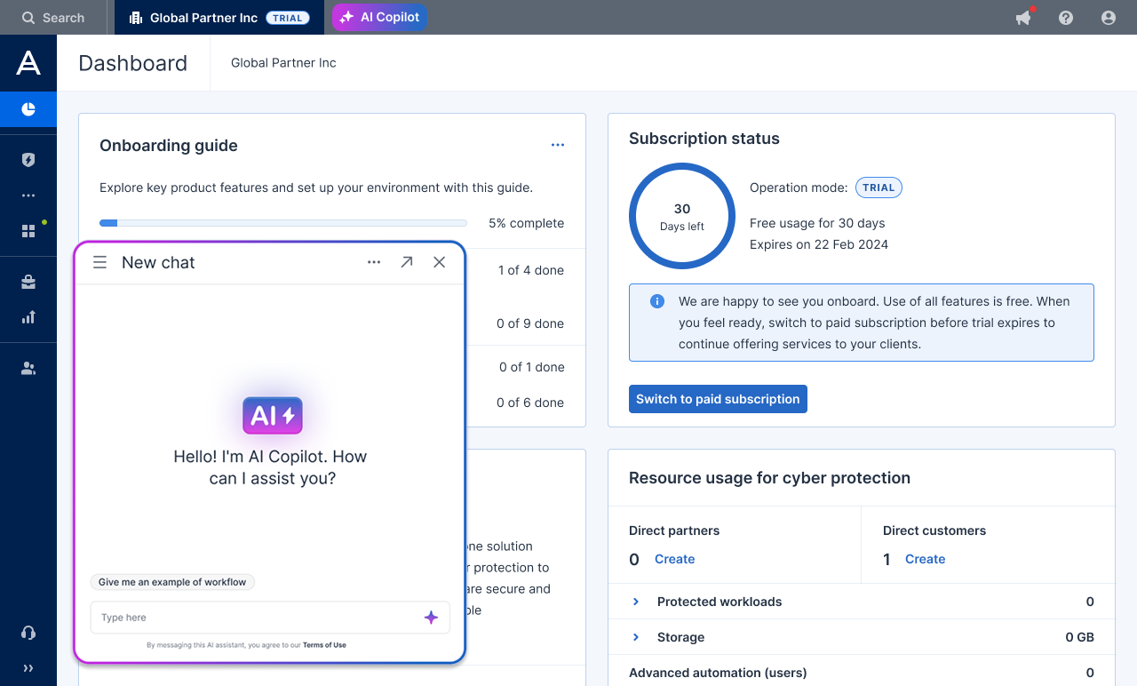Open the shield protection sidebar icon

[28, 160]
